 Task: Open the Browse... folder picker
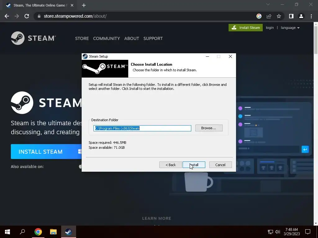click(x=209, y=128)
